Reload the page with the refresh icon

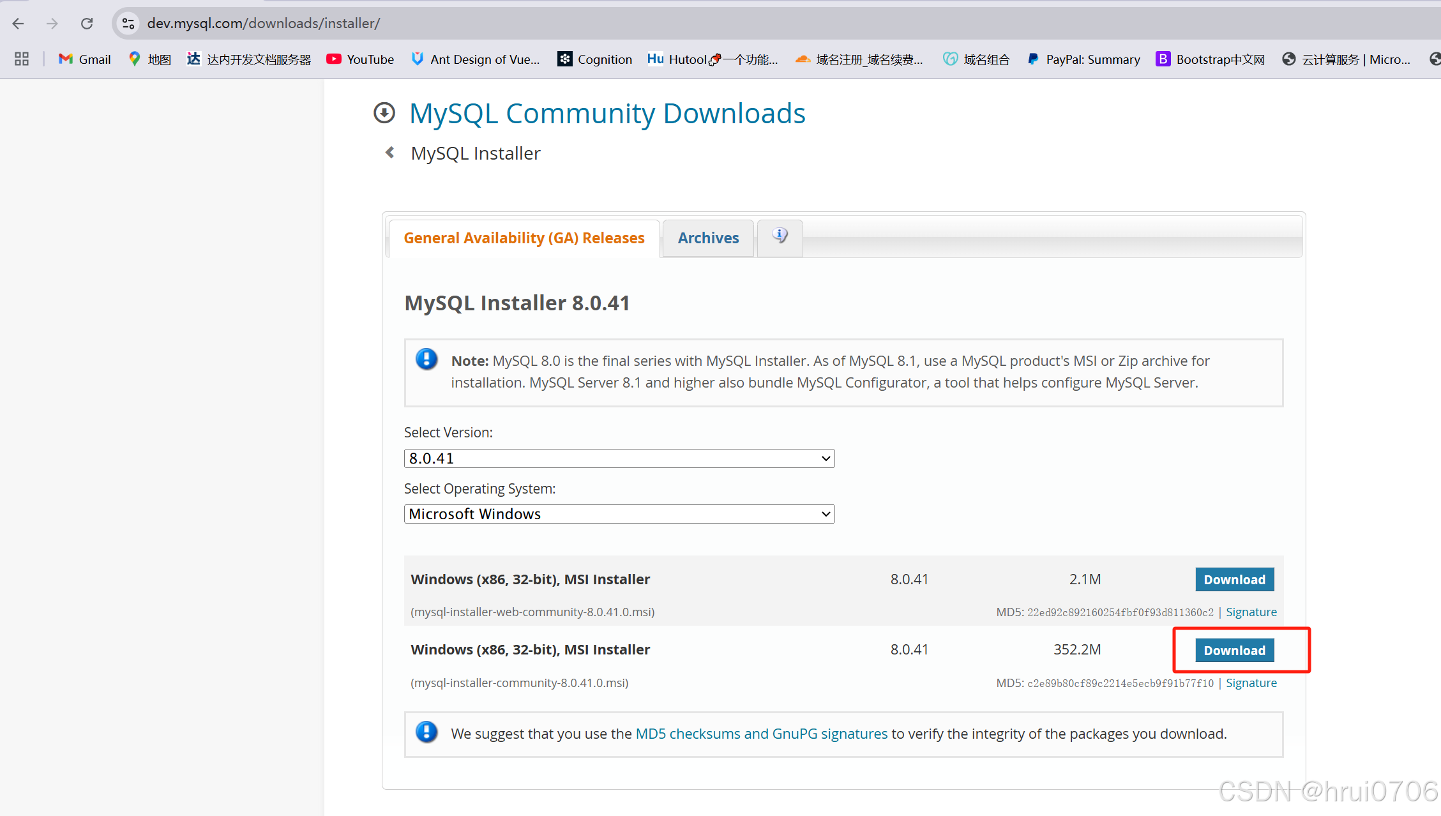click(87, 24)
